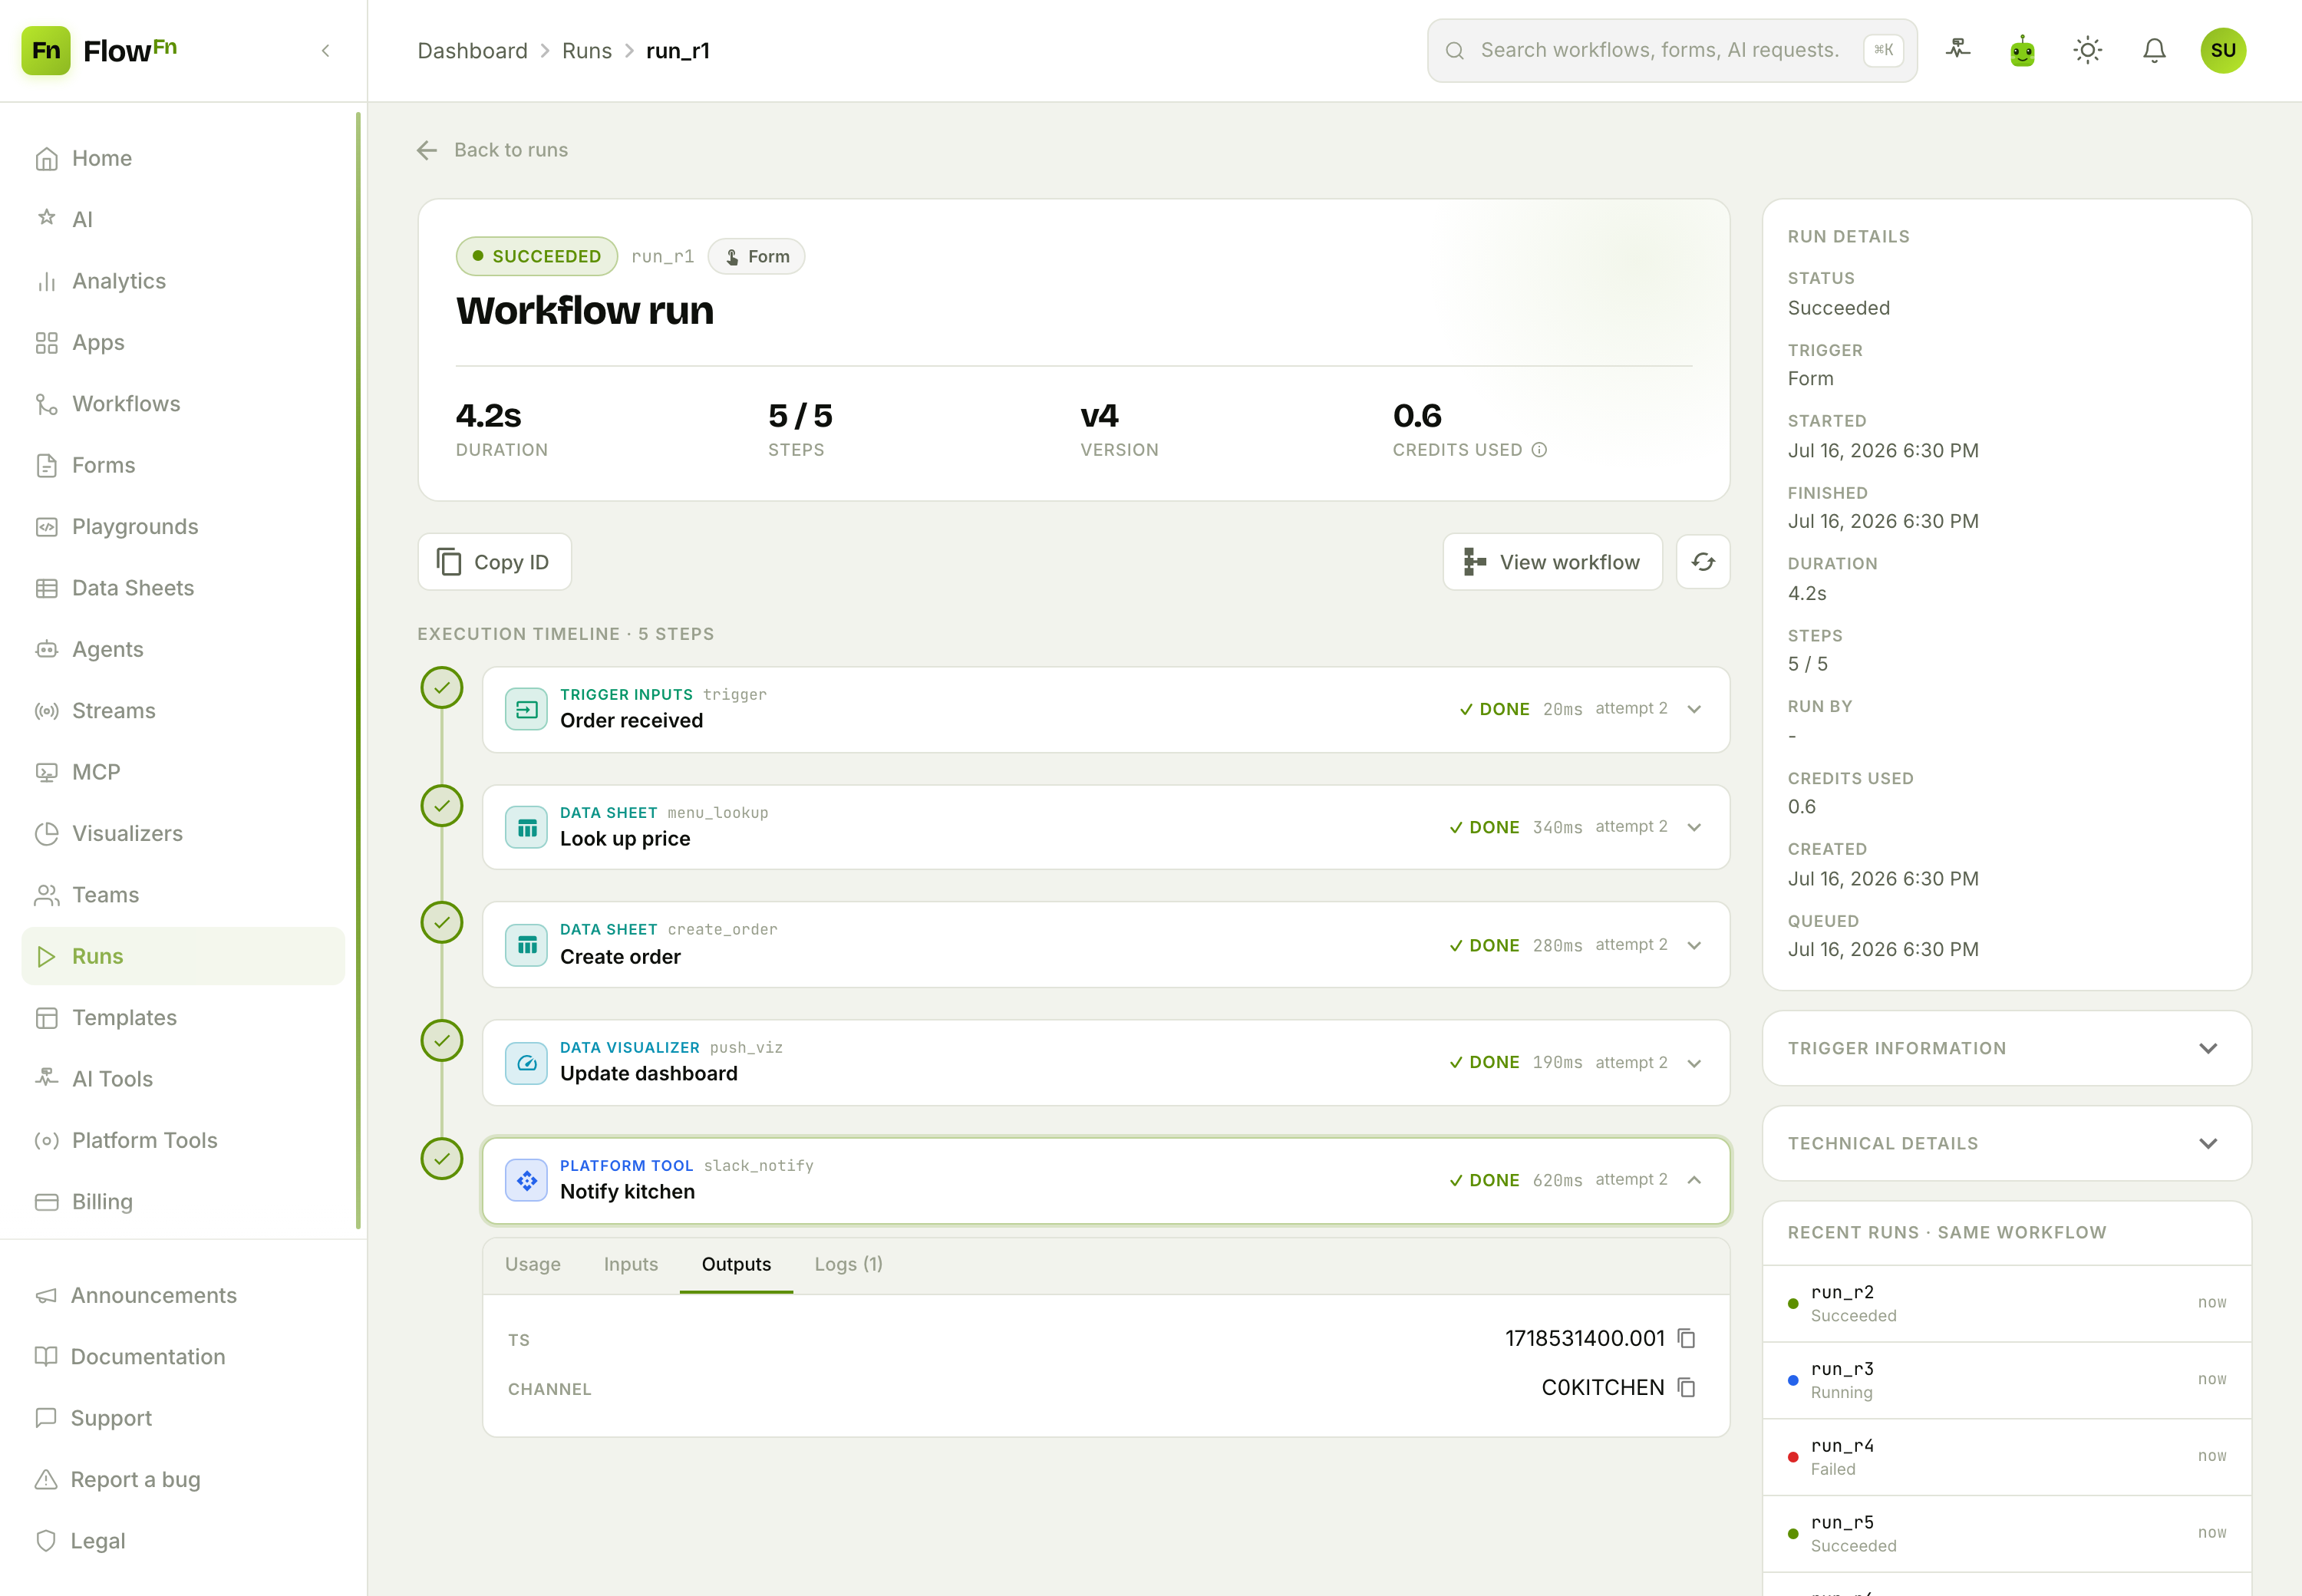Open Workflows in sidebar
The width and height of the screenshot is (2302, 1596).
[x=183, y=404]
